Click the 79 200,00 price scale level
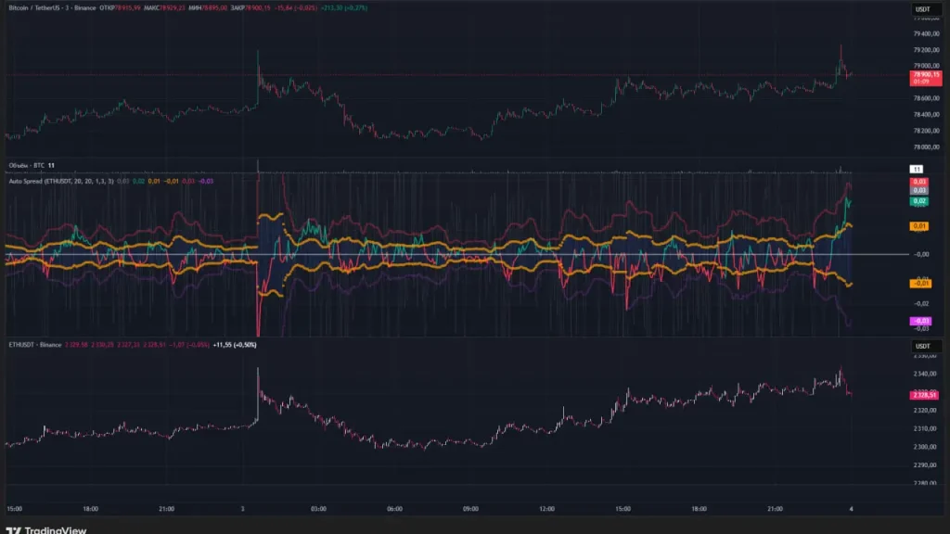 tap(927, 50)
